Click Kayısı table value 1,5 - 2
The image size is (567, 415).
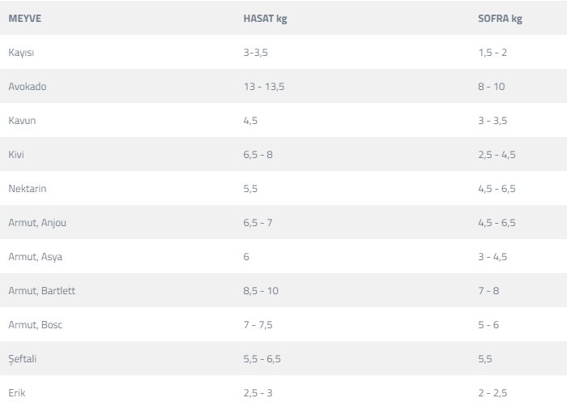(492, 53)
